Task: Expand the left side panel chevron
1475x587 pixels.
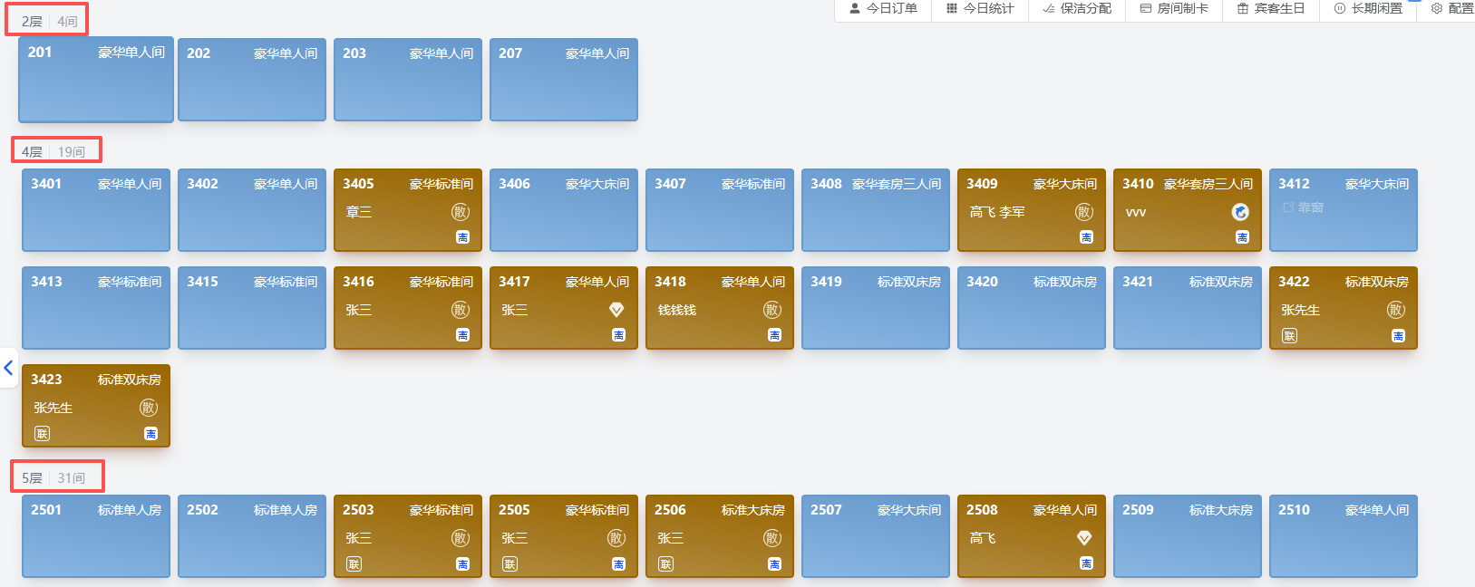Action: [8, 368]
